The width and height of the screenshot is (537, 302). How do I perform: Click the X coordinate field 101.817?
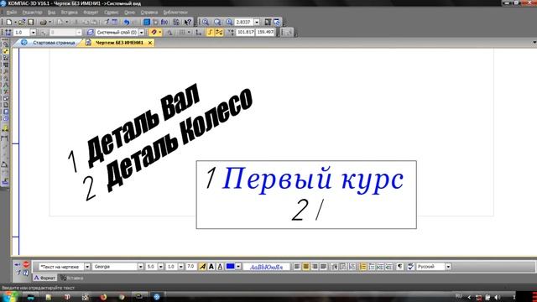click(246, 32)
